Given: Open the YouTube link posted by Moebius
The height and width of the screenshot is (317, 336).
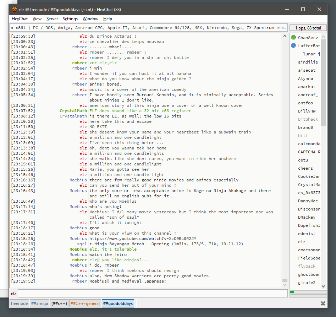Looking at the screenshot, I should click(x=143, y=239).
